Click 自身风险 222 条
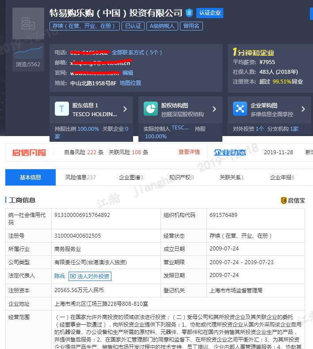This screenshot has height=349, width=313. point(84,152)
